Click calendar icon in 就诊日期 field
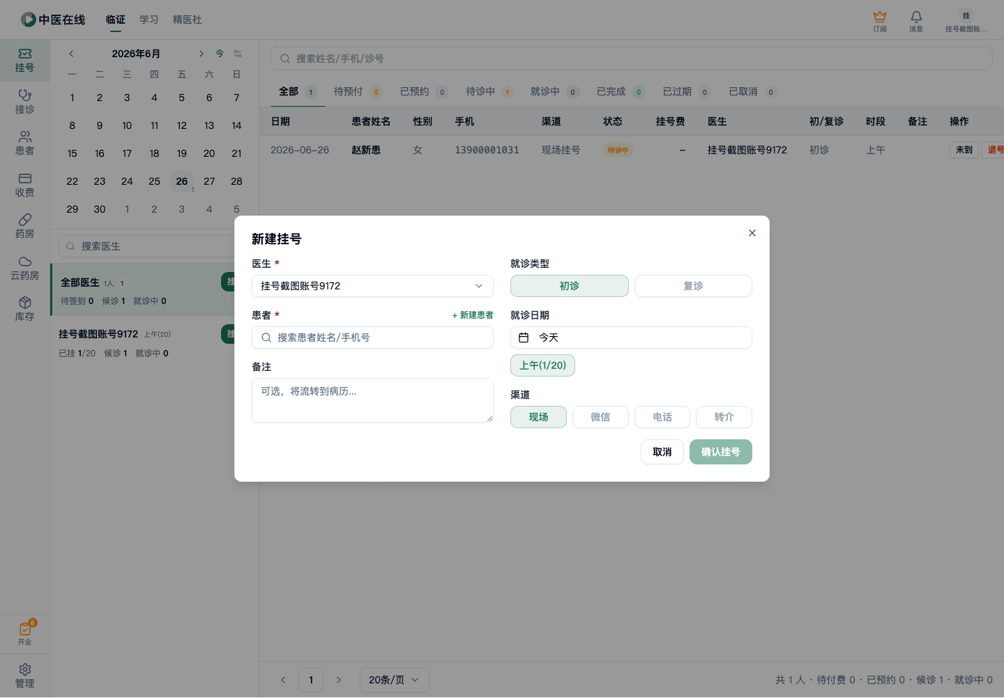The image size is (1004, 698). 524,337
